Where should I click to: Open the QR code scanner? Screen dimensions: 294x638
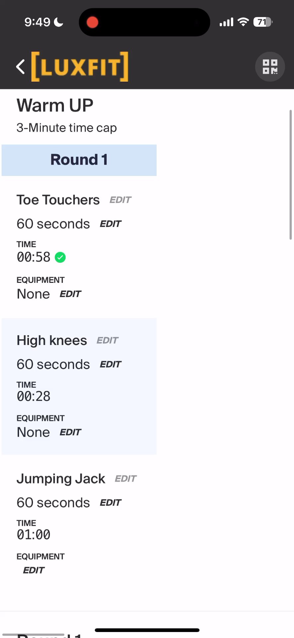click(x=270, y=67)
